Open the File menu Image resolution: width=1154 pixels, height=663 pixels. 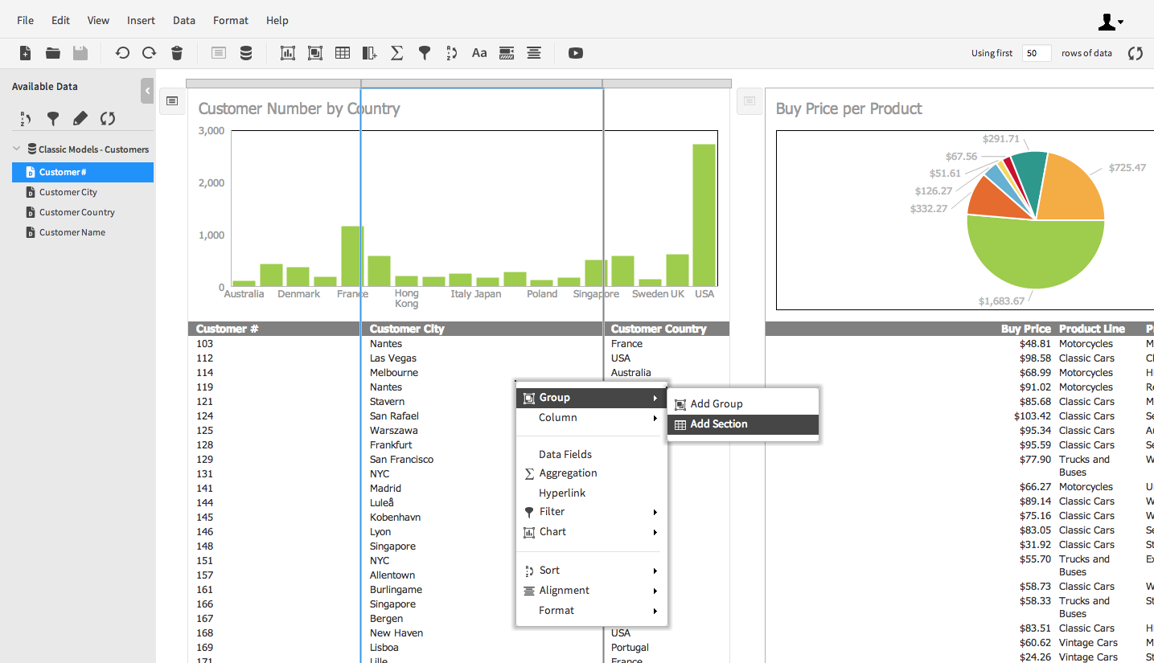[x=25, y=20]
